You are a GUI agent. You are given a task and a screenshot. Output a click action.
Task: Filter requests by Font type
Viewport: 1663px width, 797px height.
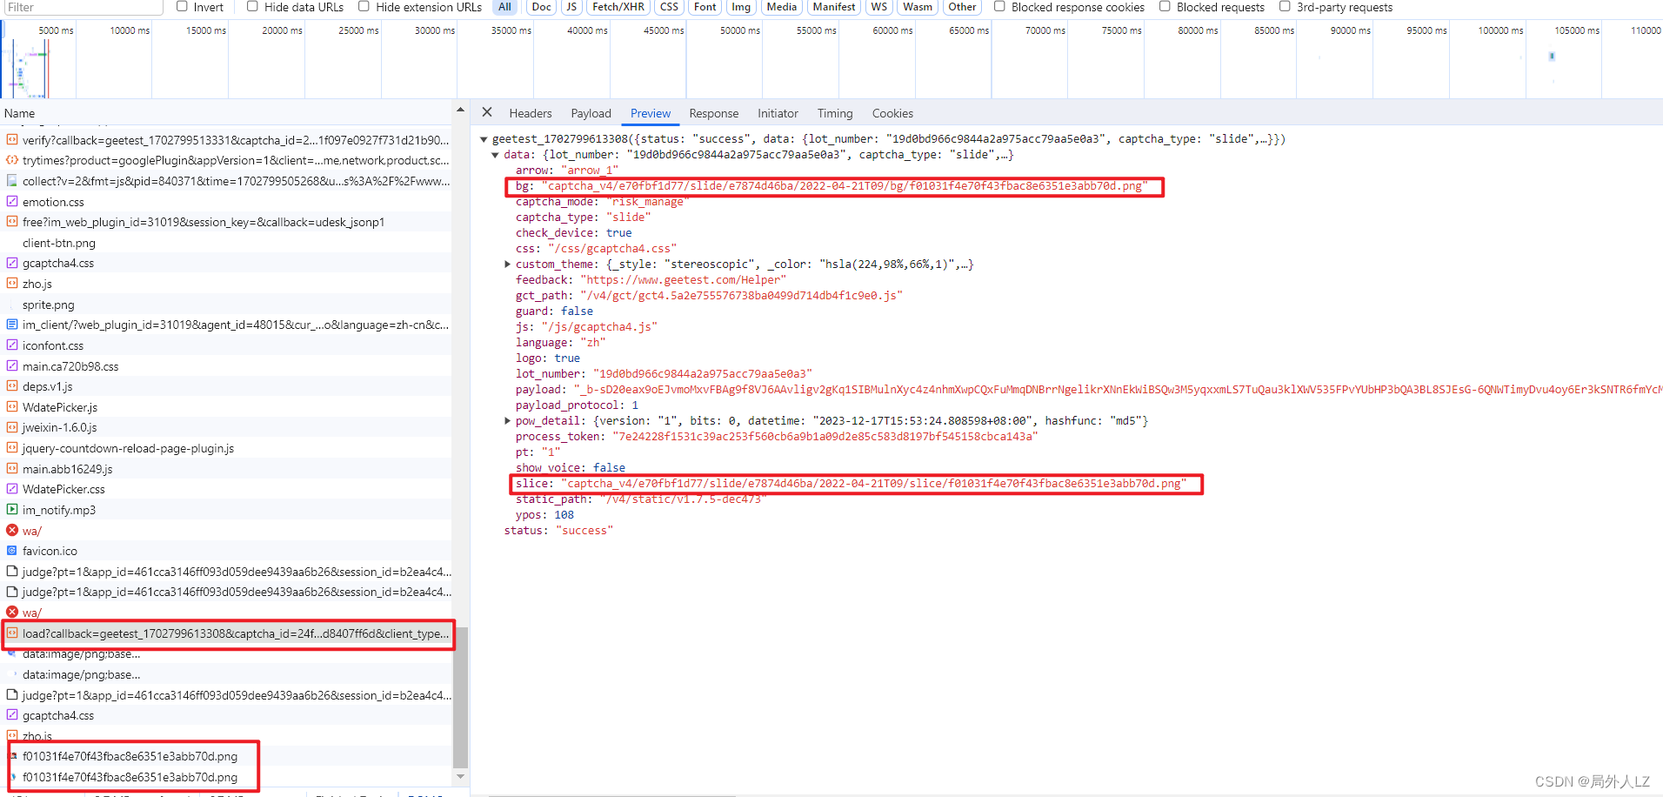tap(705, 7)
